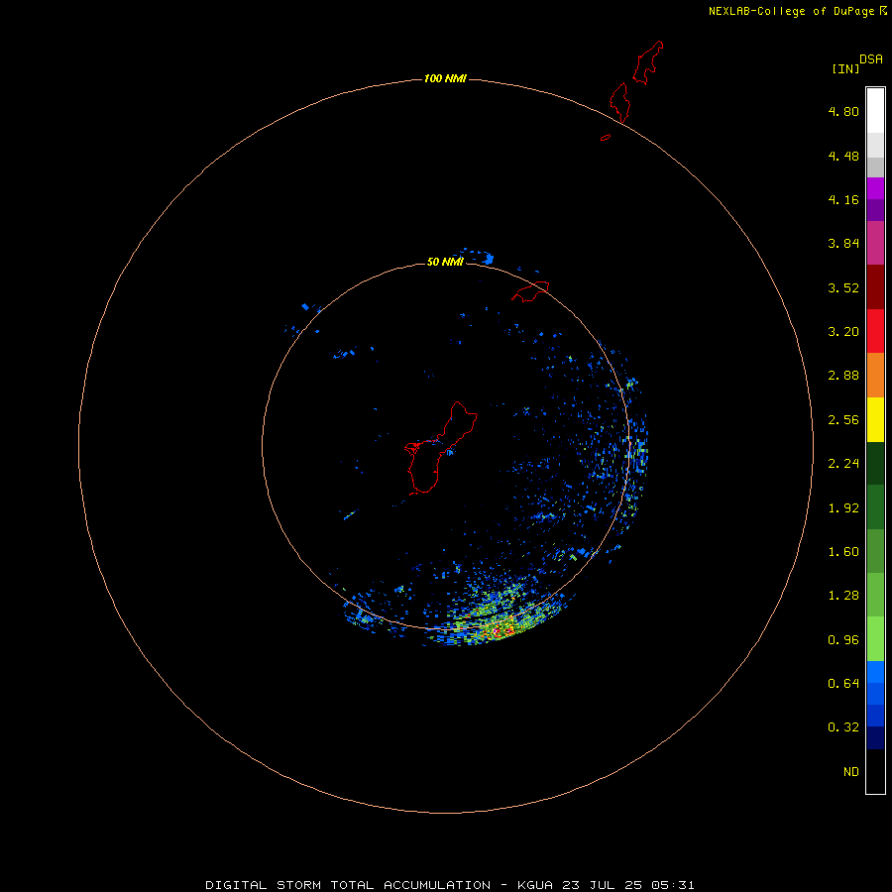The width and height of the screenshot is (892, 892).
Task: Select the 3.20 legend value
Action: coord(843,332)
